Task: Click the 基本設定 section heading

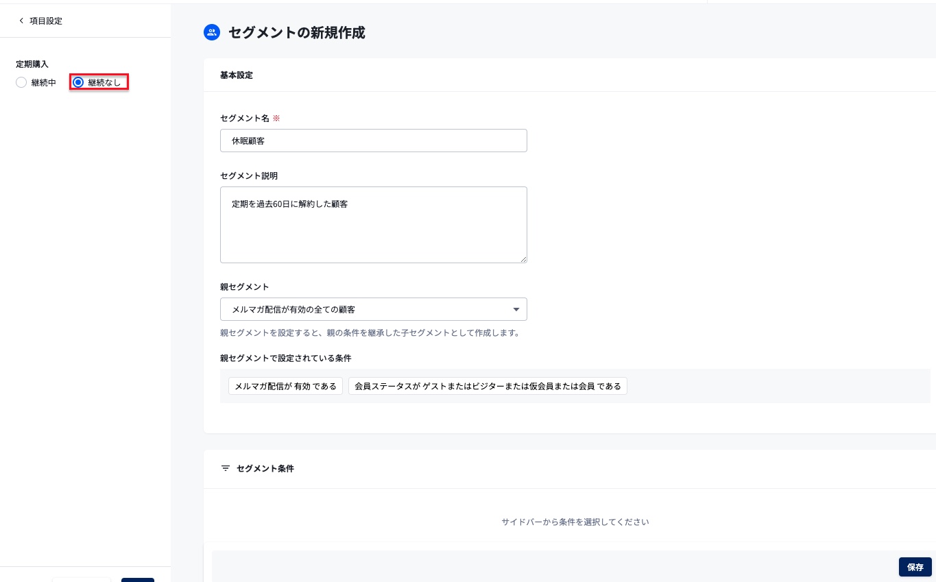Action: 237,75
